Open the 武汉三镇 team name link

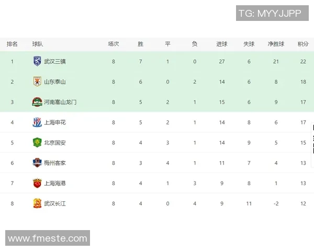pos(55,61)
